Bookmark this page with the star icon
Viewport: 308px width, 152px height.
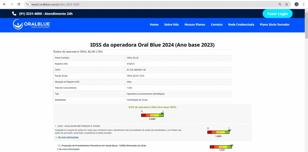point(287,4)
